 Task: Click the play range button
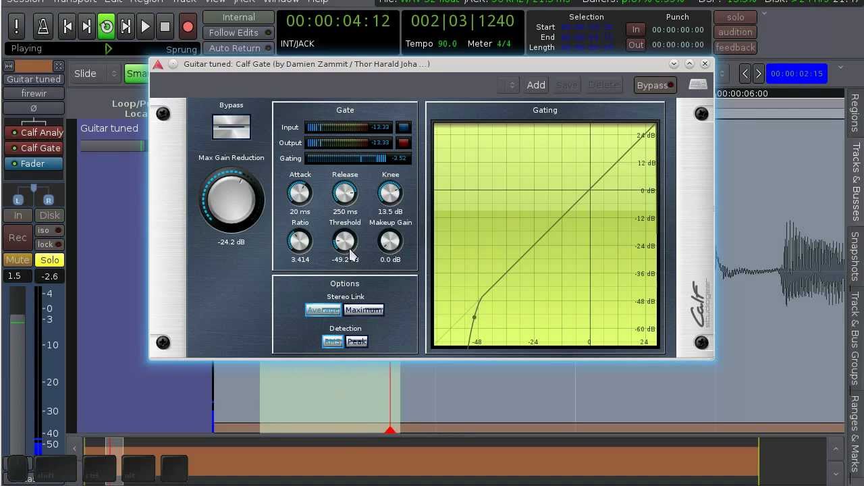[126, 27]
